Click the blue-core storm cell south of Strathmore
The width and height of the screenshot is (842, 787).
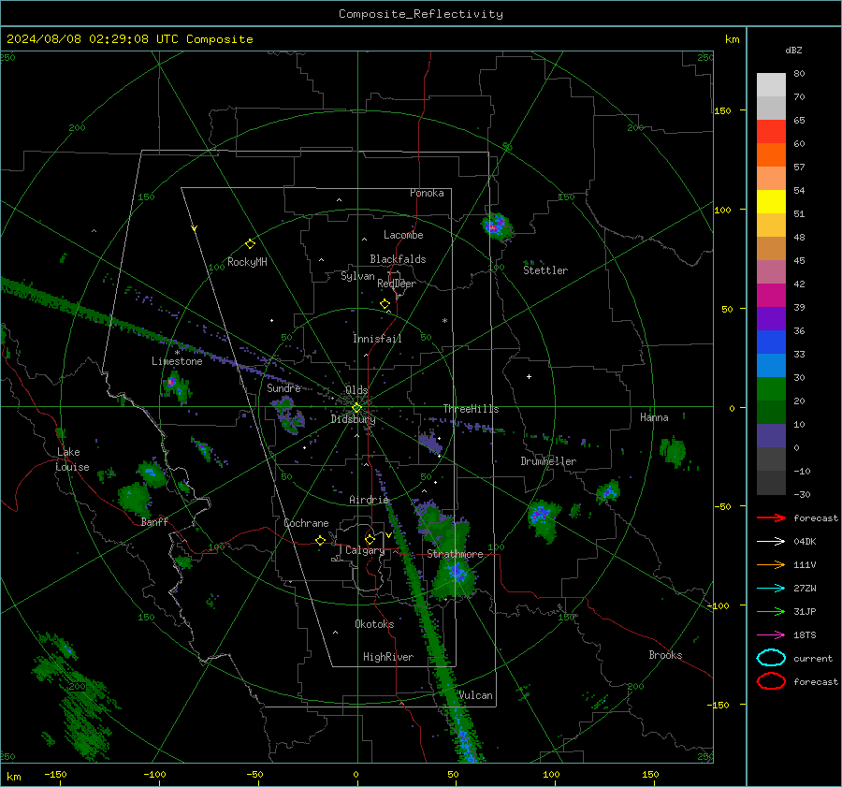coord(455,576)
